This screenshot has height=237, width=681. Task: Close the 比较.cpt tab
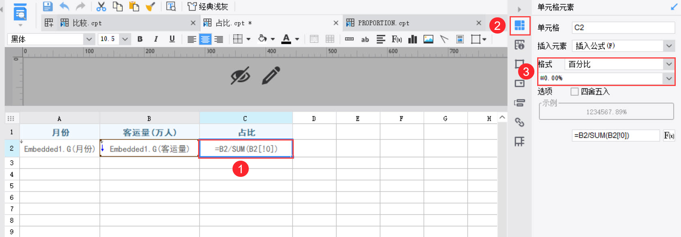pyautogui.click(x=193, y=23)
